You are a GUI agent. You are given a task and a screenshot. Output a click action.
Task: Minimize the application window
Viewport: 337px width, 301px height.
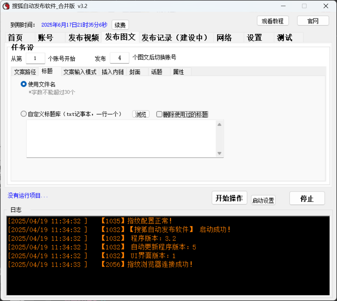[x=283, y=6]
